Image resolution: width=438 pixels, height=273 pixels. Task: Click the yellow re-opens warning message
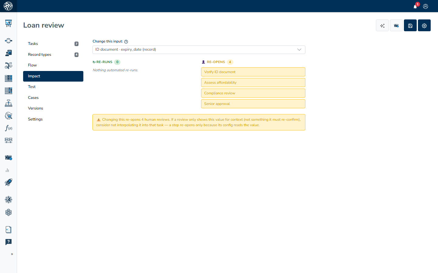(199, 122)
